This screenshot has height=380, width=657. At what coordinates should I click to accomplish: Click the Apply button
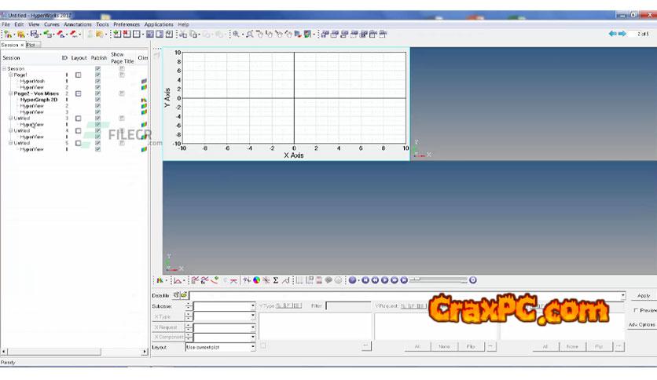coord(643,296)
